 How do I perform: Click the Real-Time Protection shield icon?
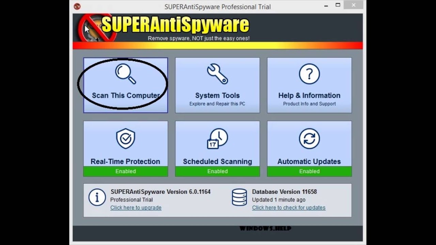pyautogui.click(x=126, y=138)
